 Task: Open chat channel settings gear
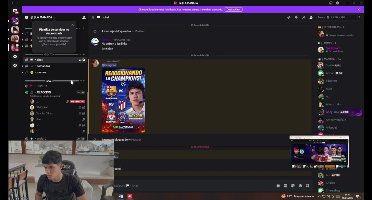pyautogui.click(x=84, y=60)
